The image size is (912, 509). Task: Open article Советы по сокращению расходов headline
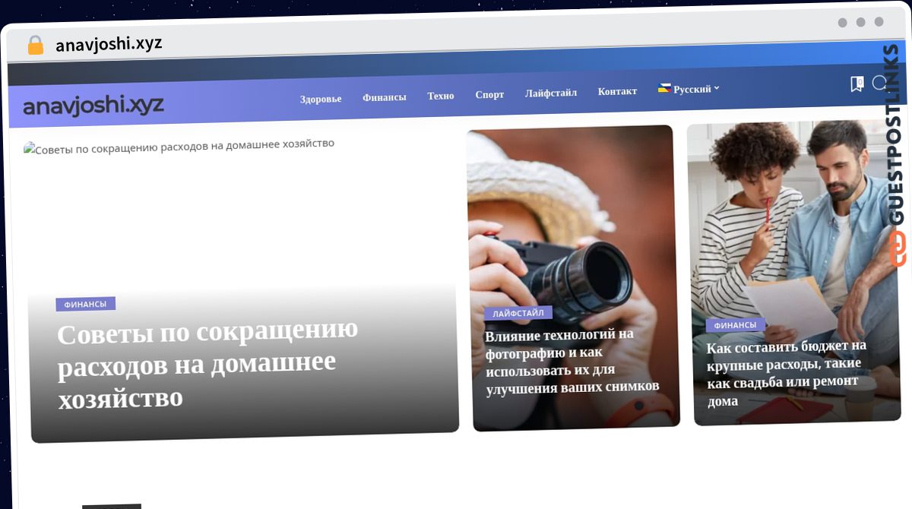(x=208, y=365)
